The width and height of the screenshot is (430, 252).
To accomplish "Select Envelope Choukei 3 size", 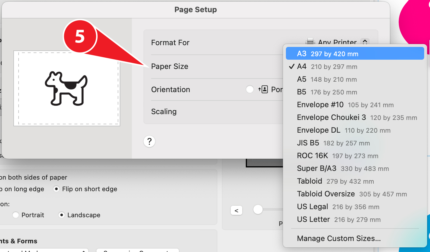I will [355, 118].
